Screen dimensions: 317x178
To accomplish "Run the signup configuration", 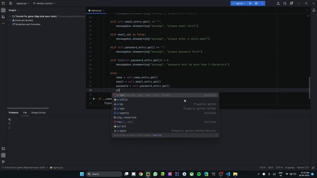I will pos(250,3).
